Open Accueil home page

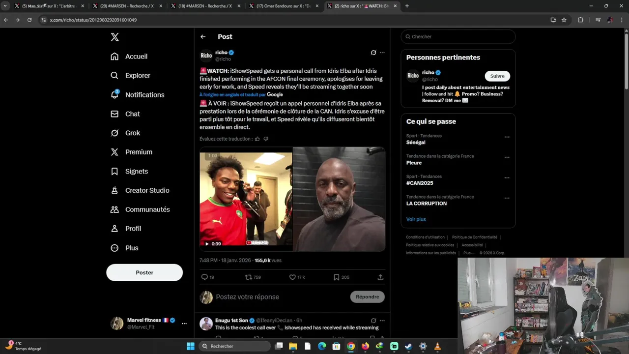[x=129, y=57]
